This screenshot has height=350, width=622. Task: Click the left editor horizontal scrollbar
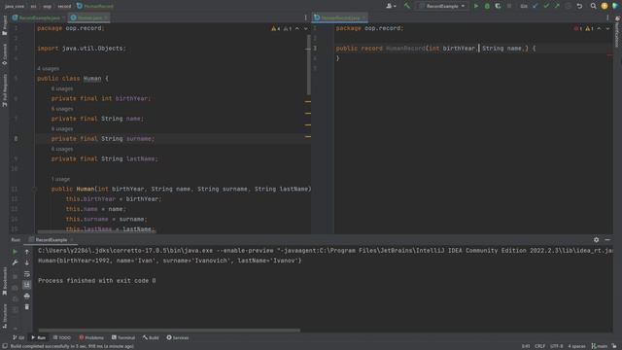[x=96, y=231]
